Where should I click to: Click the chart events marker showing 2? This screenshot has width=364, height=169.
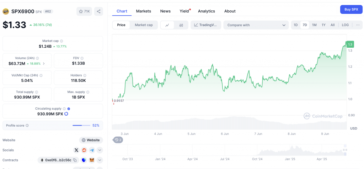click(118, 140)
